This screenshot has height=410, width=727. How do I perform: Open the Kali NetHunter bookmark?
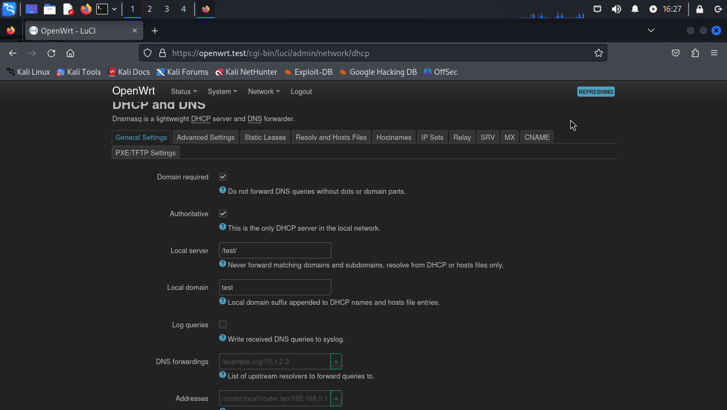pos(246,72)
